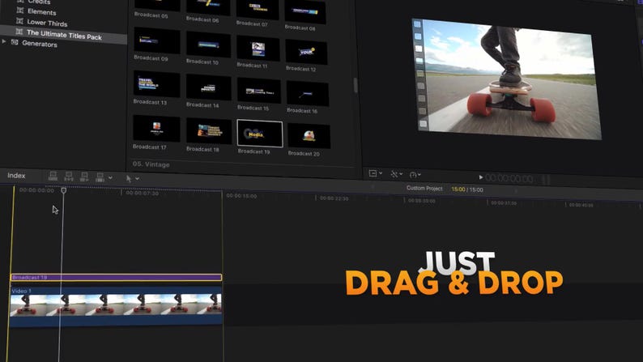Select the Broadcast 16 title thumbnail
Viewport: 643px width, 362px height.
[x=308, y=93]
